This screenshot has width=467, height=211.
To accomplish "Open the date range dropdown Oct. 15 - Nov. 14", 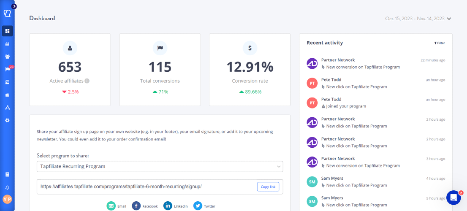I will [x=418, y=19].
